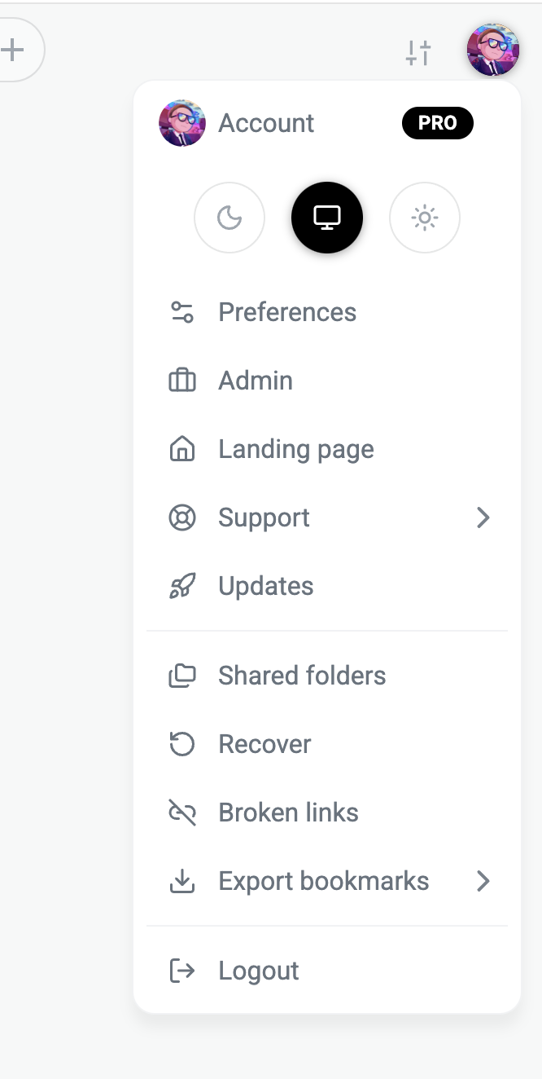Select the Export bookmarks menu entry
The width and height of the screenshot is (542, 1079).
point(323,881)
